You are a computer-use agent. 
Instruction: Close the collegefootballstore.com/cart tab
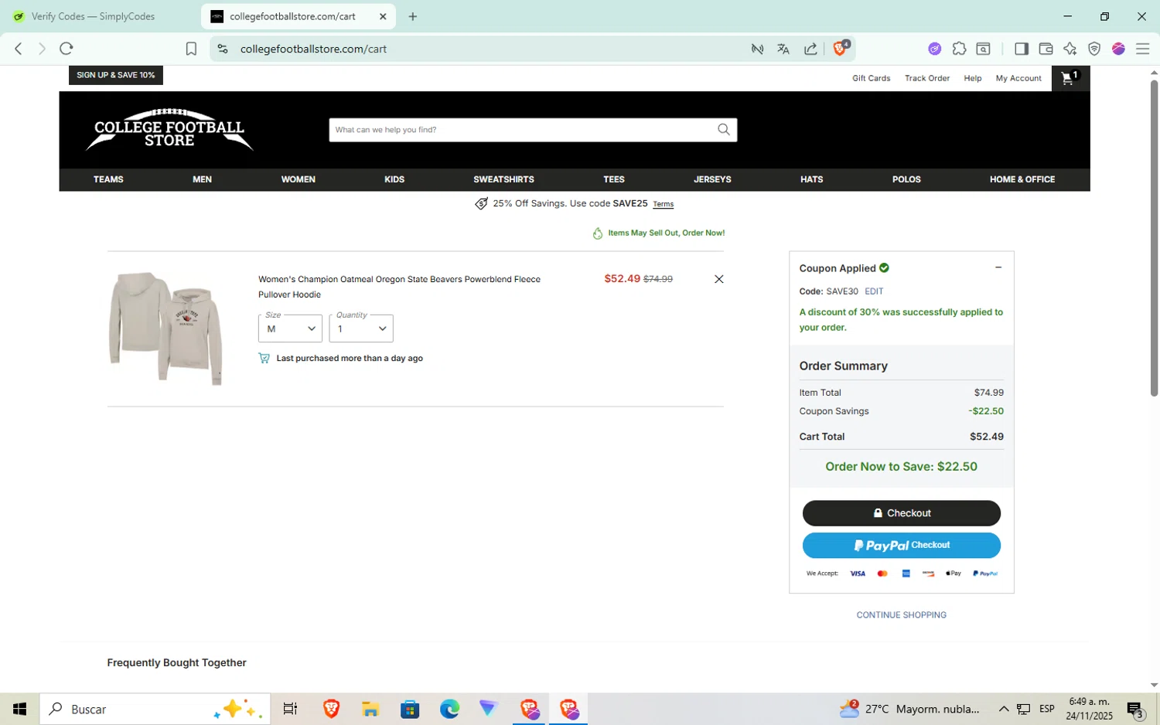click(383, 16)
